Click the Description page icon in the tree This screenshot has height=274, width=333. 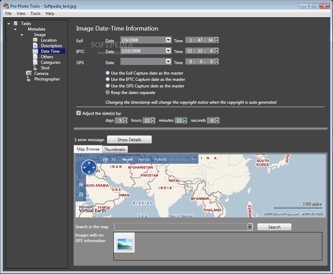[35, 46]
